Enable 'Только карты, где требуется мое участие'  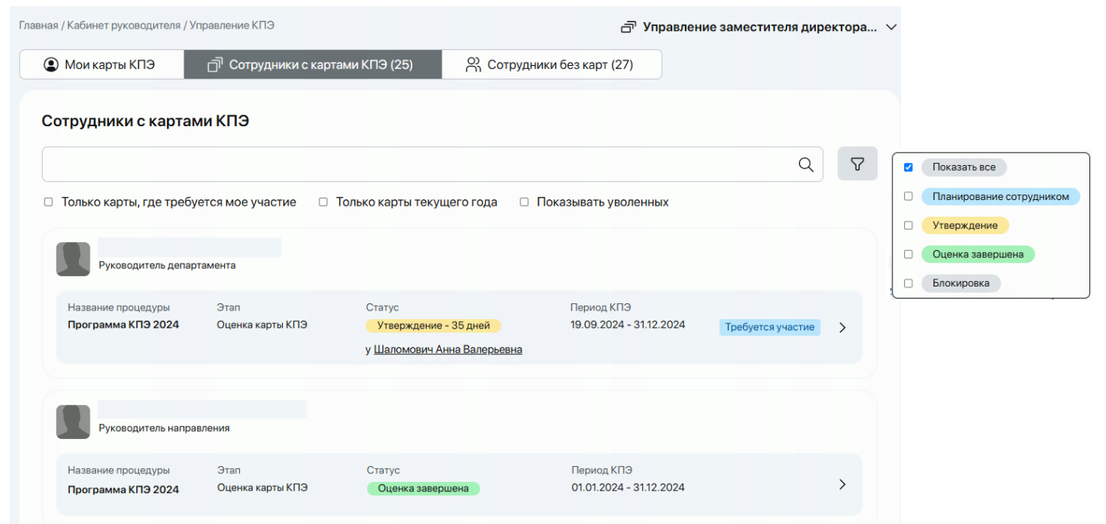[x=48, y=202]
